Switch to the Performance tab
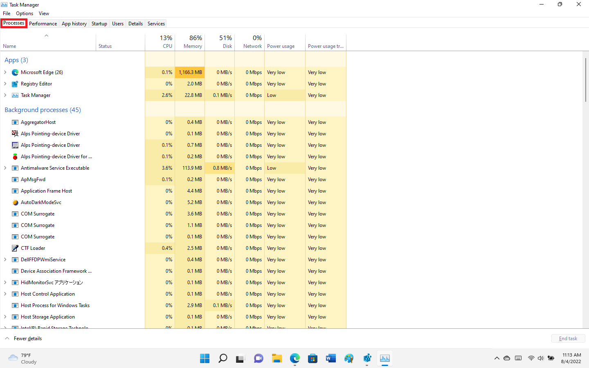Viewport: 589px width, 368px height. (x=43, y=24)
